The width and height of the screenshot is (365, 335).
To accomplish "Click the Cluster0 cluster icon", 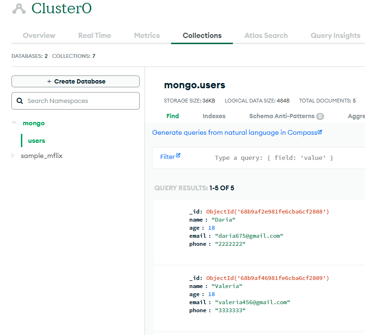I will point(19,9).
